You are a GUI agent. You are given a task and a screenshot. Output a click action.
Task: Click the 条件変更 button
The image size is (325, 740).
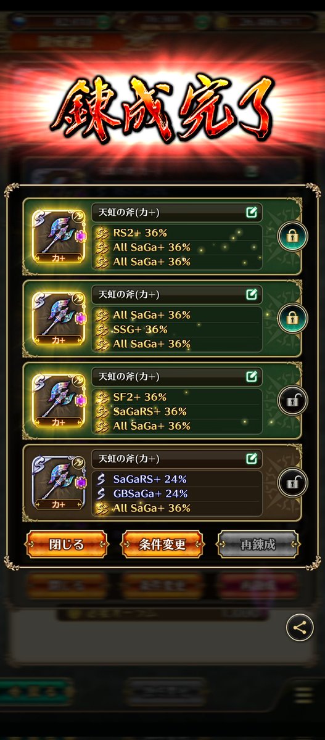162,545
